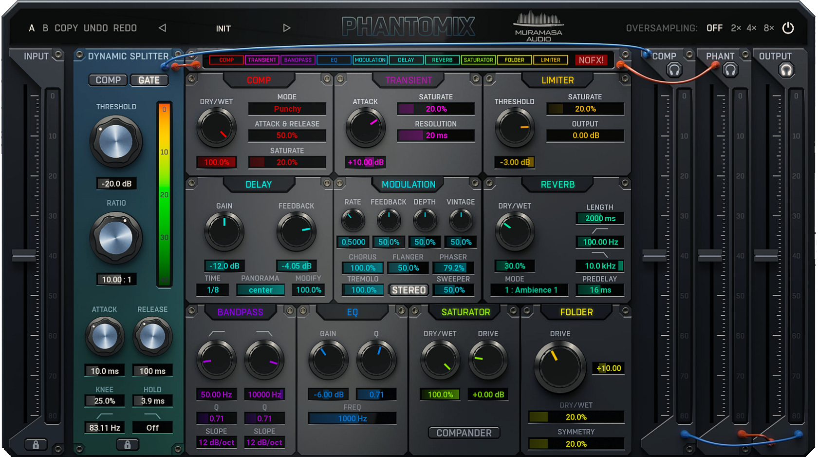Screen dimensions: 818x457
Task: Load next preset with right arrow
Action: click(286, 28)
